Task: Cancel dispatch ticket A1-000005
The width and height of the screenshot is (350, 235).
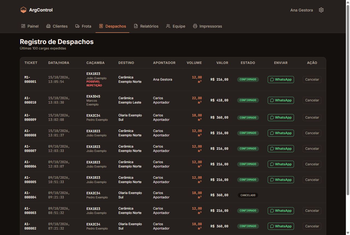Action: click(312, 180)
